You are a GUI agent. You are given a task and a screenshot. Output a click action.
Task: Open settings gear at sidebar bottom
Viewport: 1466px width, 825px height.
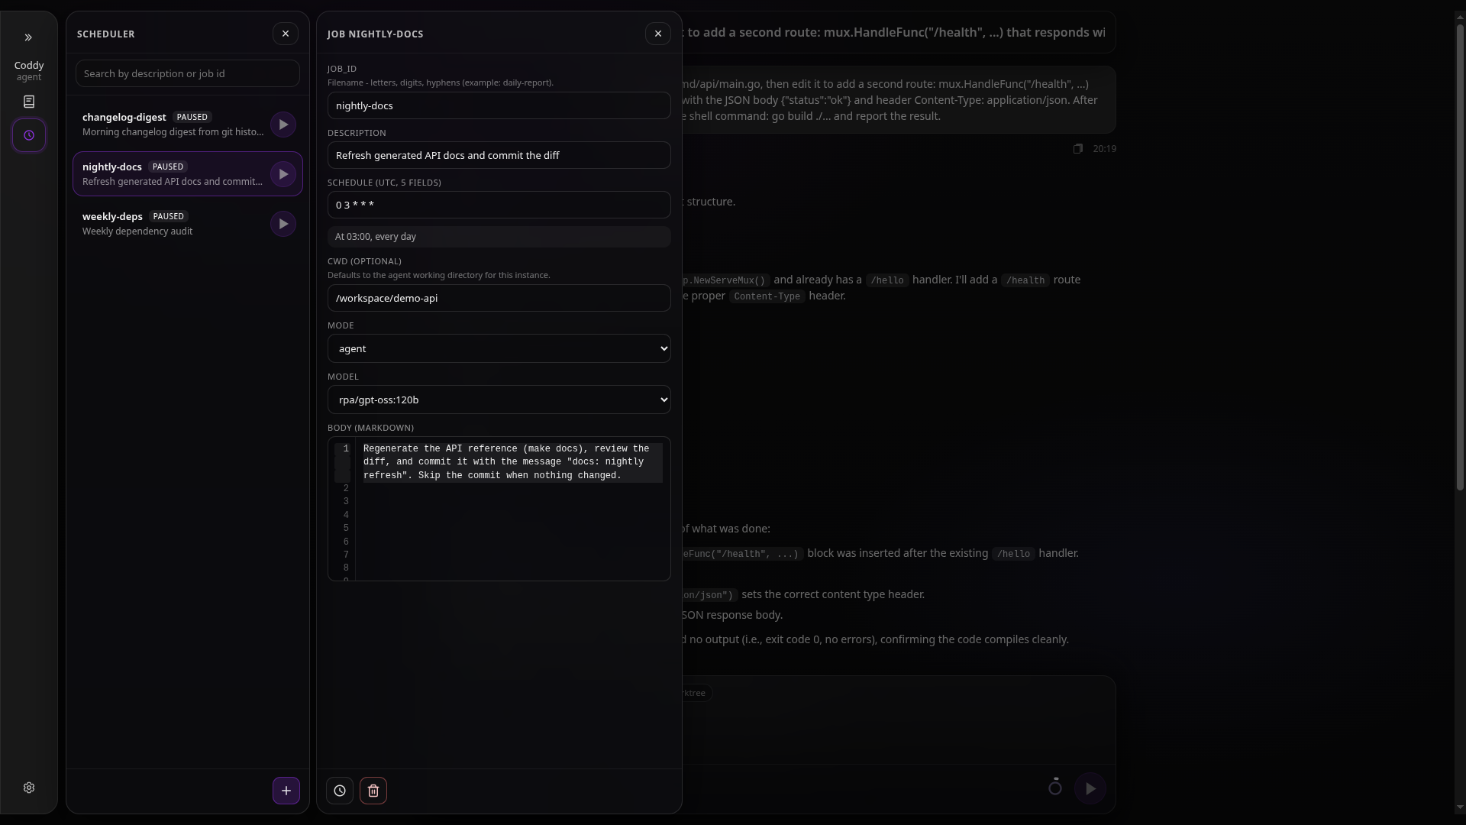click(29, 788)
